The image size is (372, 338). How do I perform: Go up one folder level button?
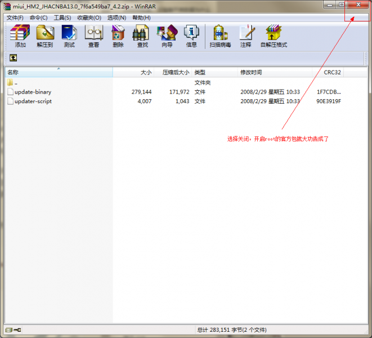point(14,57)
